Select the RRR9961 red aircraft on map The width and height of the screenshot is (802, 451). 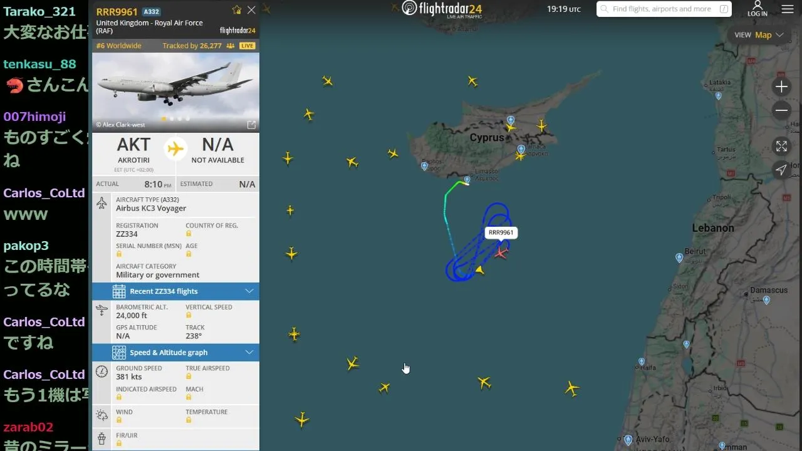(501, 252)
